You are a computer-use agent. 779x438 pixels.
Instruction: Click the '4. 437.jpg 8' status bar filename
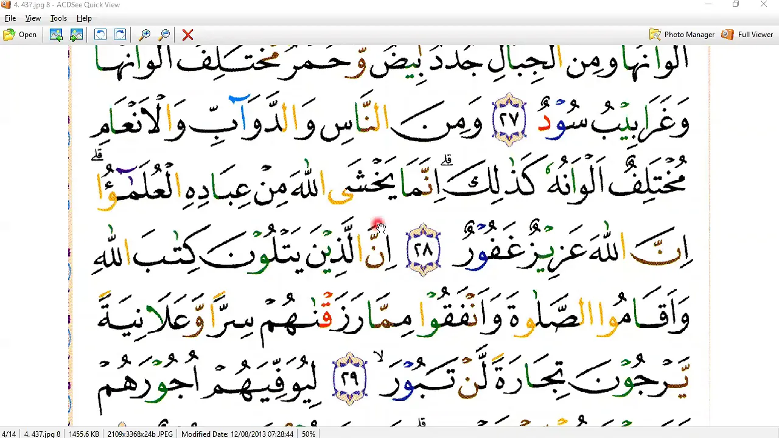(x=42, y=434)
